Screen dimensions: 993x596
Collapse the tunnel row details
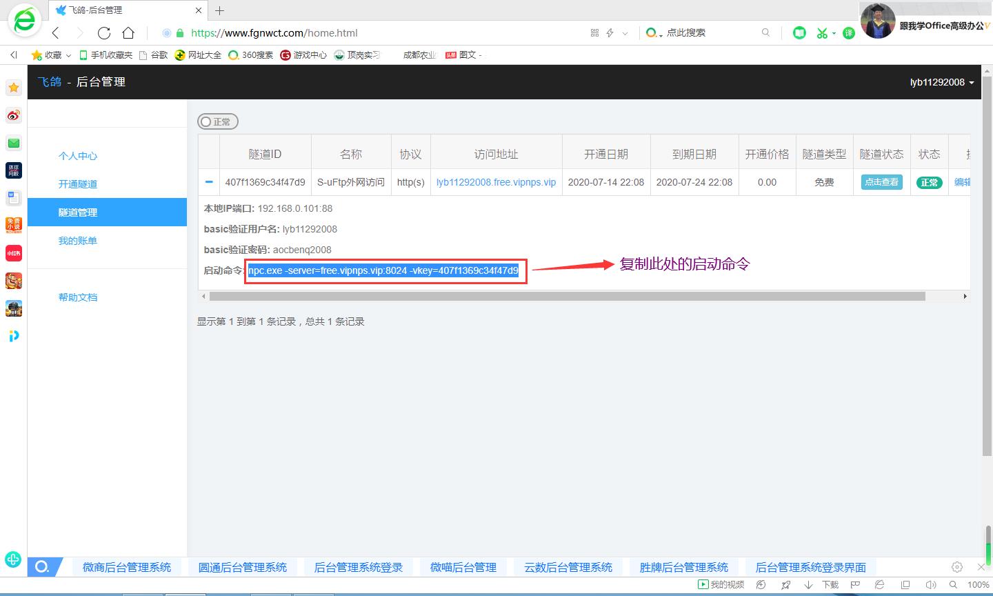pos(208,182)
